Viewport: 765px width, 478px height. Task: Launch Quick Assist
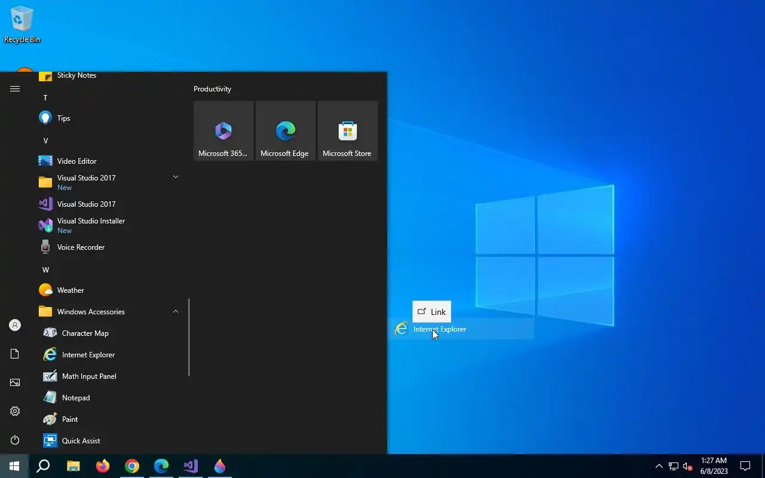[109, 441]
